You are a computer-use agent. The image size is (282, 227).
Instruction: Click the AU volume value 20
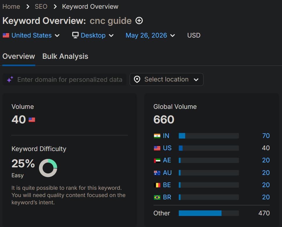(x=266, y=173)
